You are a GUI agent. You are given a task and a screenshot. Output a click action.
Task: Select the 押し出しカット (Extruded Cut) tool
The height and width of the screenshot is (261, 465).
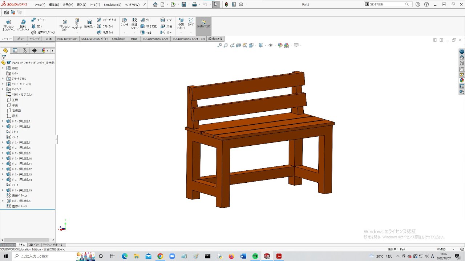[64, 25]
